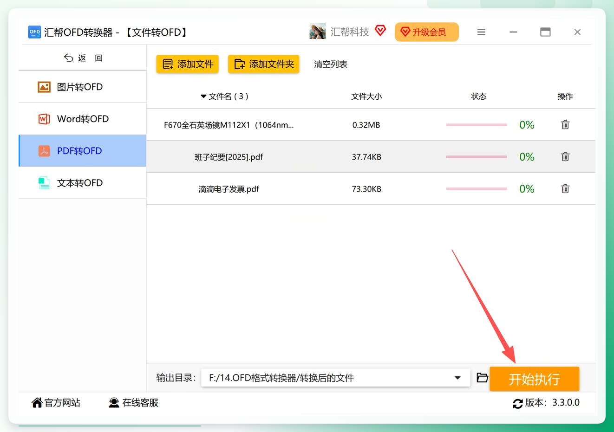Browse output folder icon

coord(482,378)
